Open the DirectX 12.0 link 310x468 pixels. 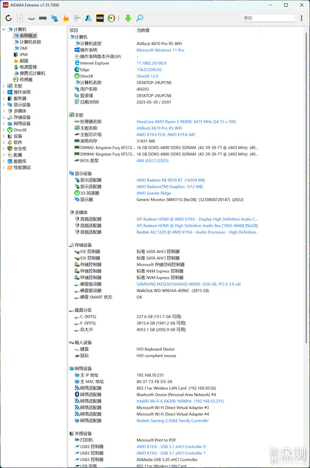coord(147,76)
